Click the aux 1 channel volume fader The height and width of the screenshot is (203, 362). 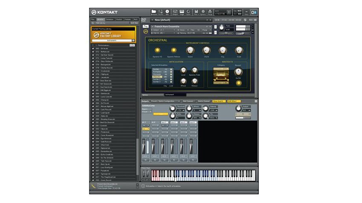163,147
